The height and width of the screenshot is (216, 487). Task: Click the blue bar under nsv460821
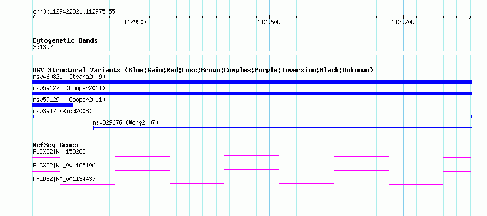tap(252, 82)
